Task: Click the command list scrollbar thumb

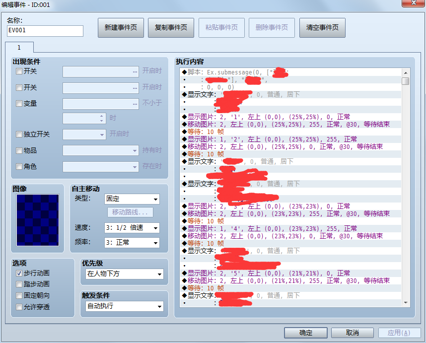Action: 406,81
